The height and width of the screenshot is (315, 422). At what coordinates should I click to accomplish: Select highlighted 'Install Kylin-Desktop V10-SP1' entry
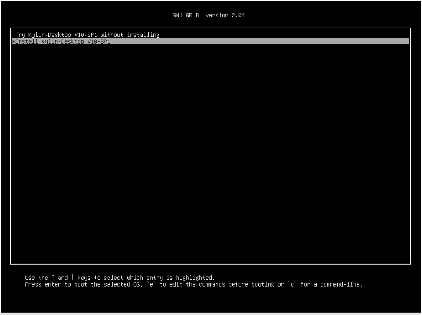pyautogui.click(x=210, y=41)
